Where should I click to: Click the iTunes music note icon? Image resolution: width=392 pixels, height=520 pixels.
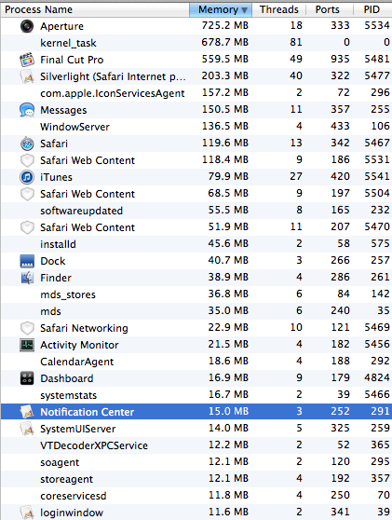click(x=27, y=177)
